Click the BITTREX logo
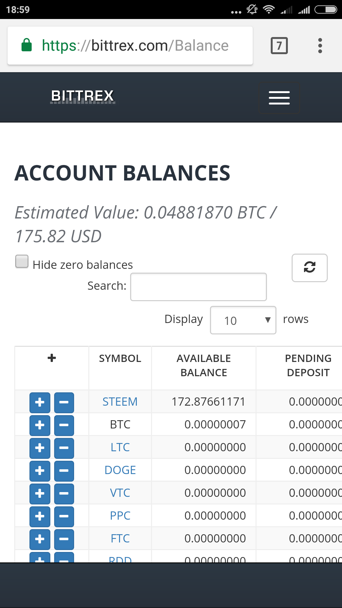 (x=83, y=96)
